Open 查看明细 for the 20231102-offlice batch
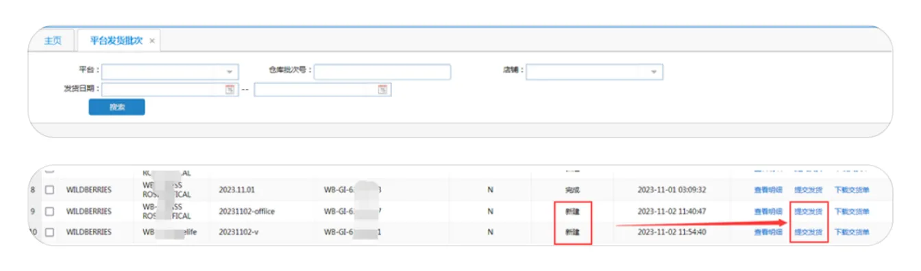The width and height of the screenshot is (921, 271). pos(767,211)
